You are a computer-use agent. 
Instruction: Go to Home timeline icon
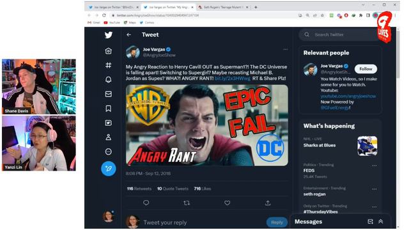click(x=108, y=51)
